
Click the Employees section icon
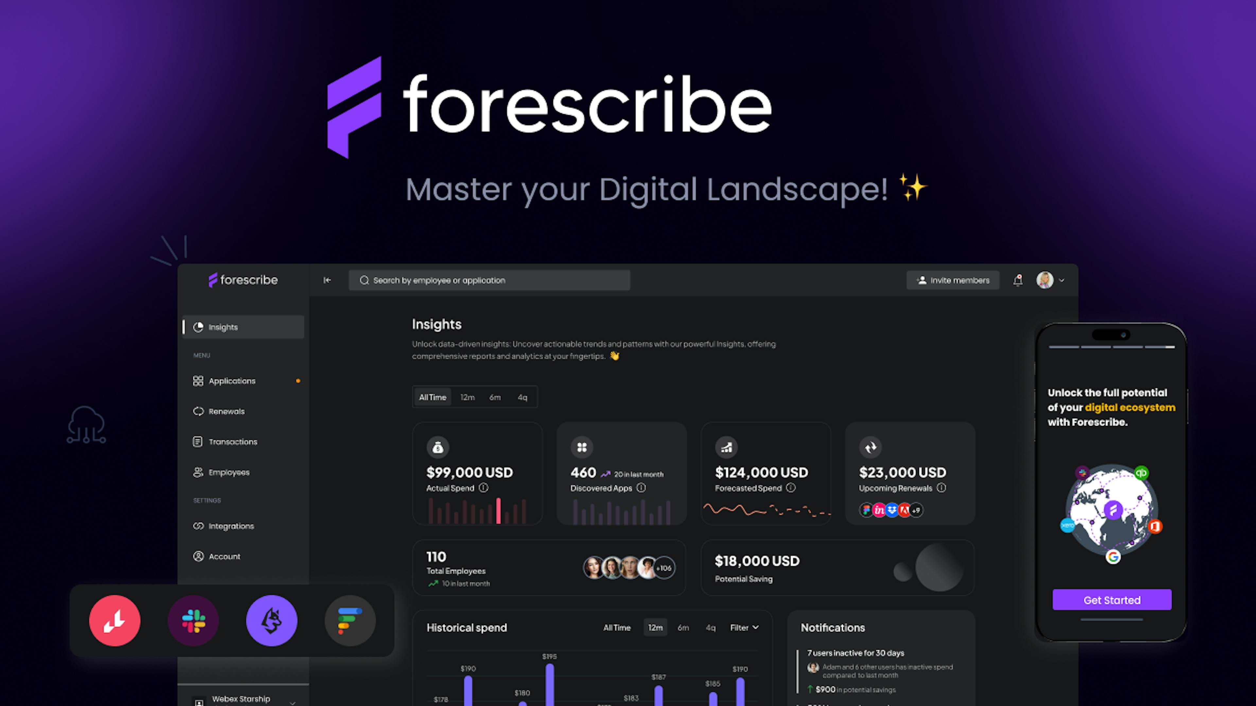tap(197, 472)
